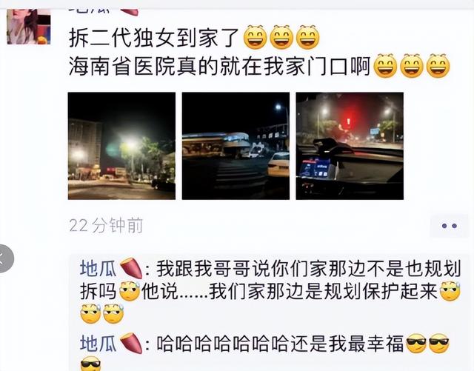
Task: Open the middle photo with white car
Action: 236,146
